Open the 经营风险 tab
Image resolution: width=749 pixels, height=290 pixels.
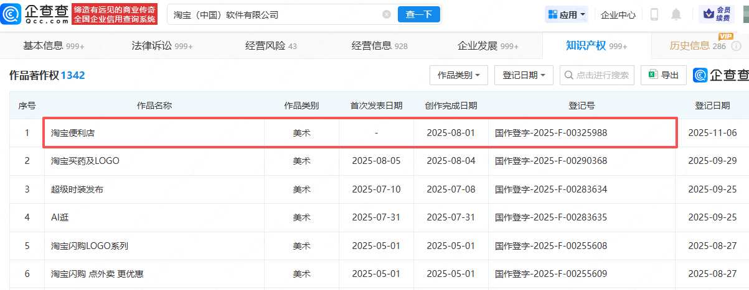click(271, 45)
